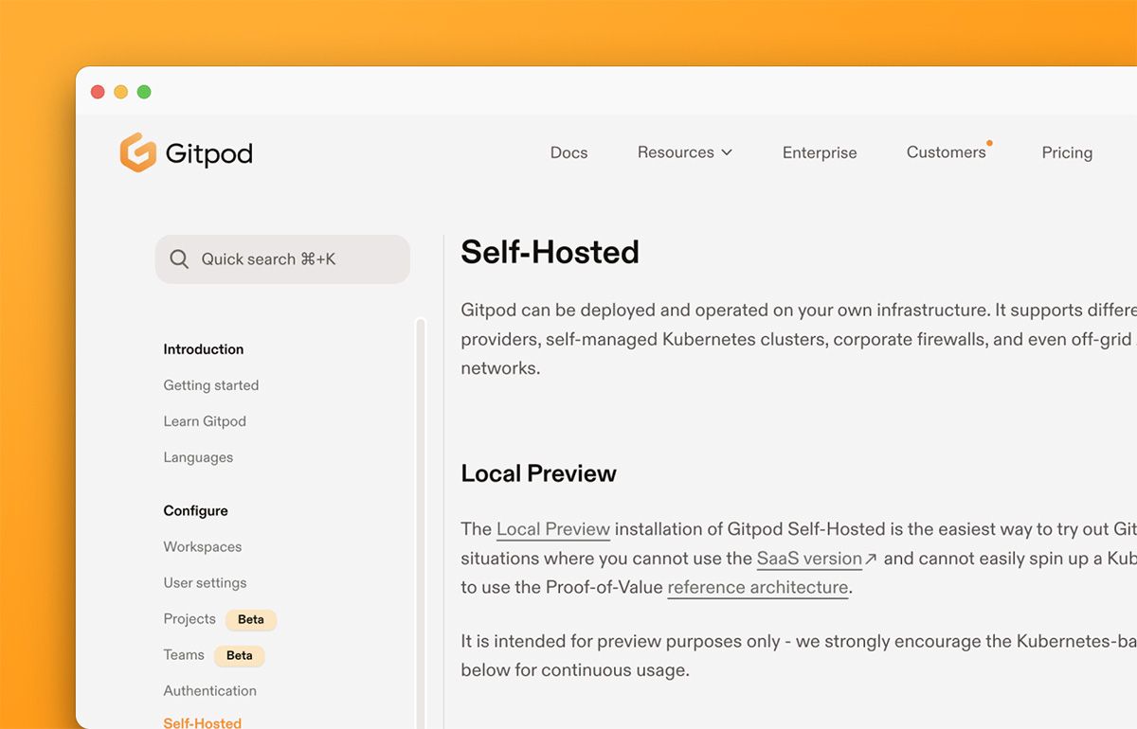This screenshot has width=1137, height=729.
Task: Follow the SaaS version link
Action: click(809, 559)
